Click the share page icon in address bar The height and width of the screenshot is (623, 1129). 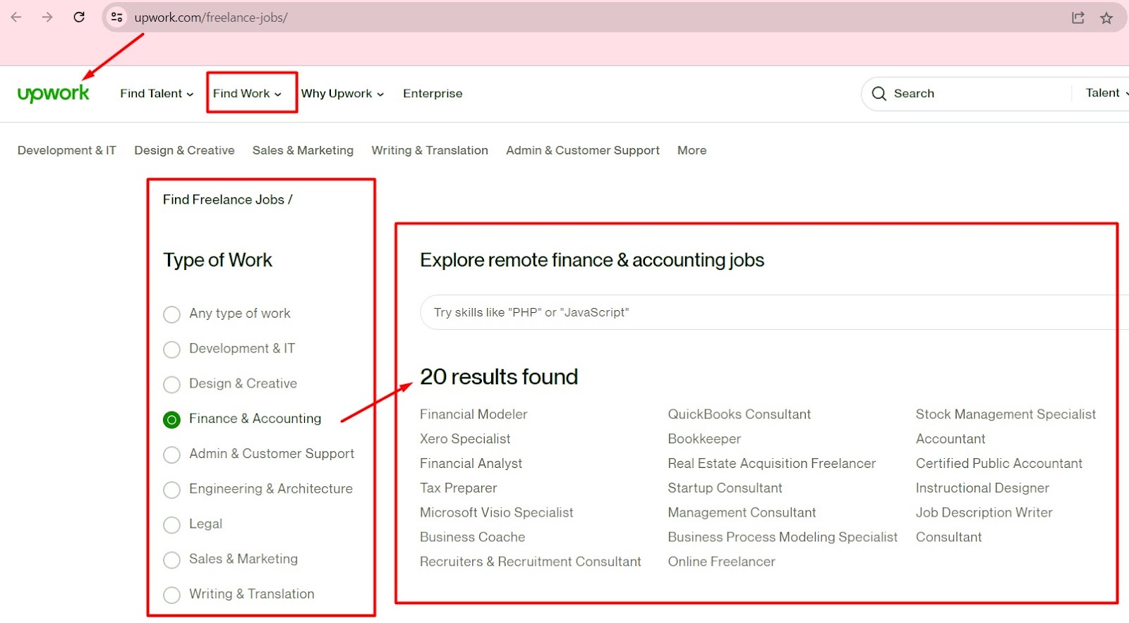(1077, 18)
